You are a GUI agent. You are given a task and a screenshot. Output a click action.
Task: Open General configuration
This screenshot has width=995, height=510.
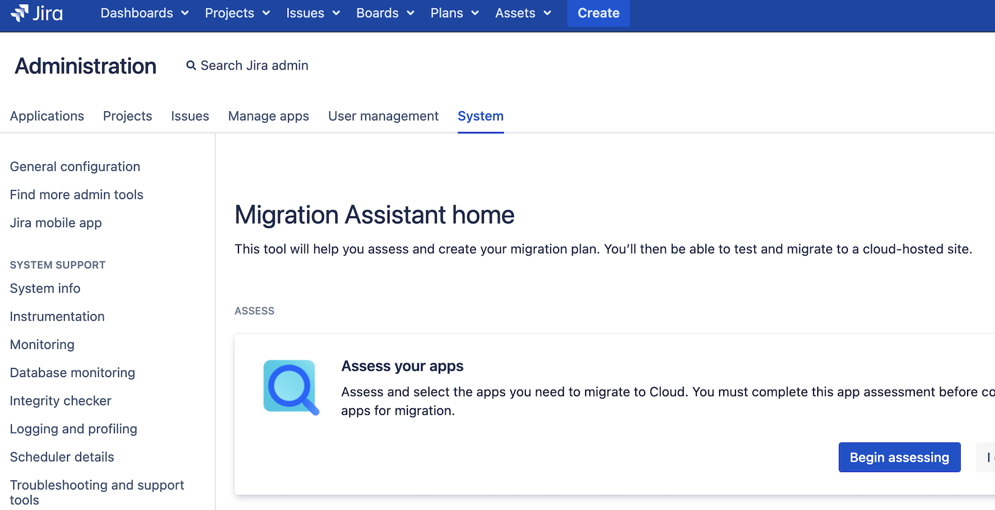[75, 166]
